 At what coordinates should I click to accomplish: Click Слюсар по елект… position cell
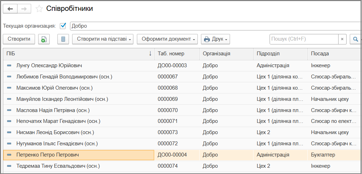click(334, 121)
